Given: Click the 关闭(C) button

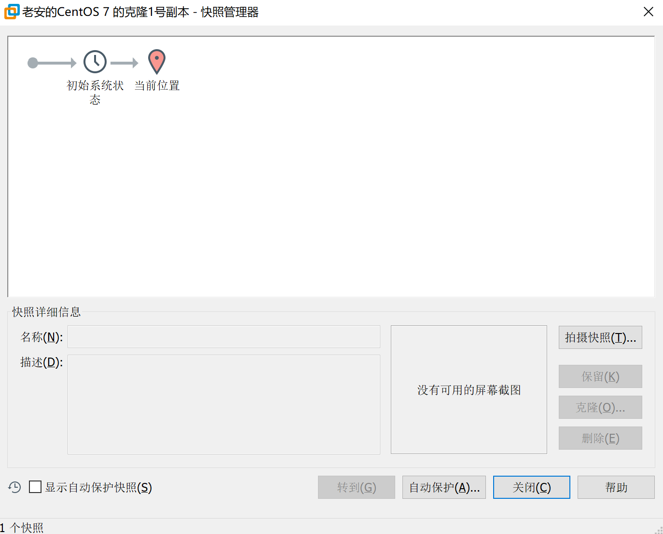Looking at the screenshot, I should pos(532,487).
